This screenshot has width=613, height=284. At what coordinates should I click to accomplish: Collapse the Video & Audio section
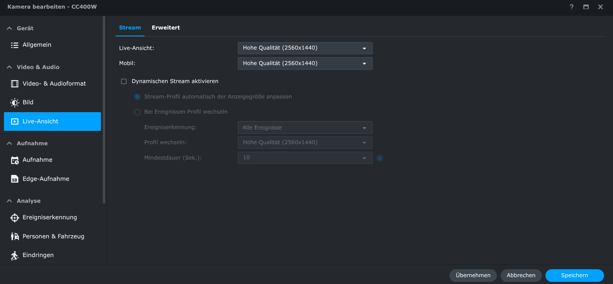[10, 67]
